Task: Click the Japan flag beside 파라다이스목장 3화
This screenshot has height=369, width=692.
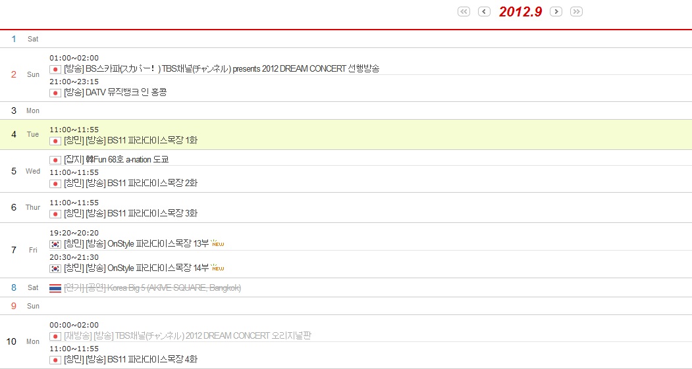Action: 55,214
